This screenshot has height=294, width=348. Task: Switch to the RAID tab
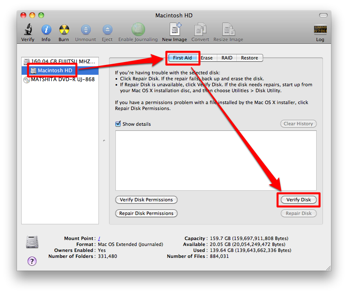227,58
